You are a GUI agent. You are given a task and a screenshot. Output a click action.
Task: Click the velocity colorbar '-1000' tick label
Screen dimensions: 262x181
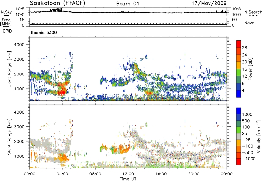coord(249,159)
